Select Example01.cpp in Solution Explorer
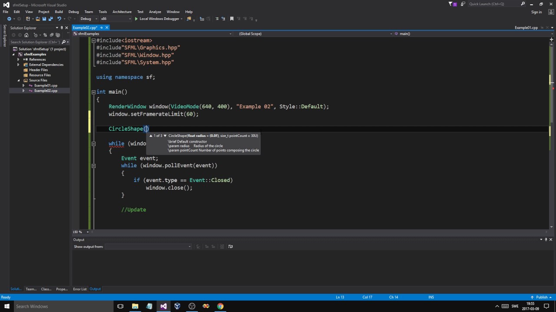 (46, 85)
